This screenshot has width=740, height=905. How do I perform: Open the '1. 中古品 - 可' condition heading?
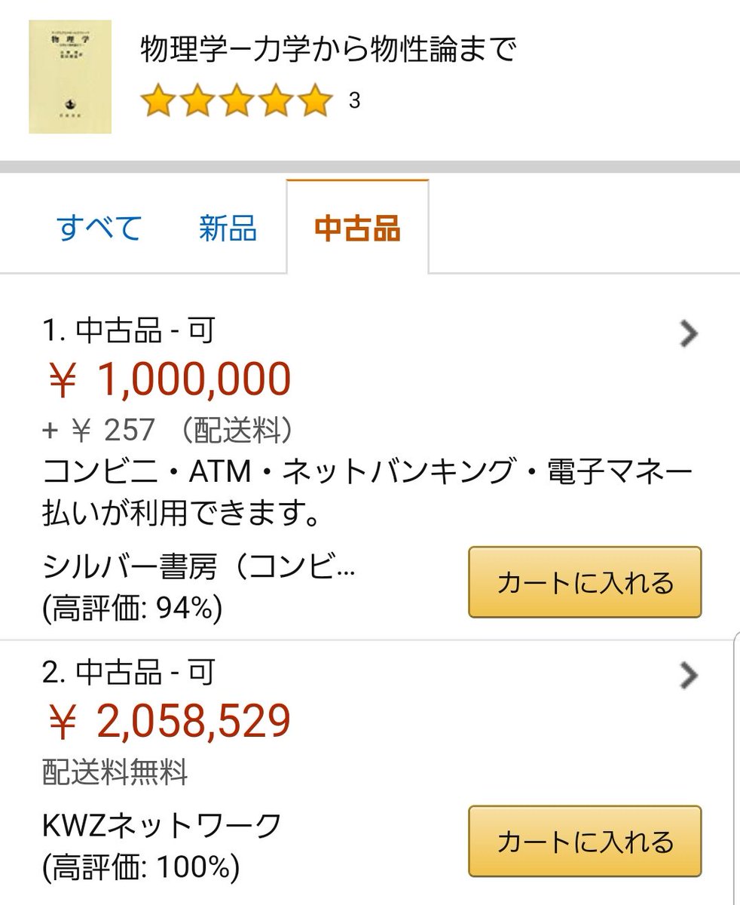point(129,331)
